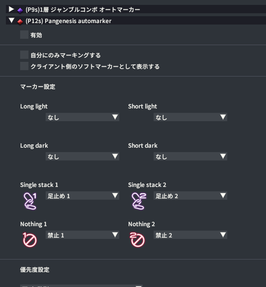Click the Ignore 1 prohibition icon under Nothing 1

click(29, 239)
